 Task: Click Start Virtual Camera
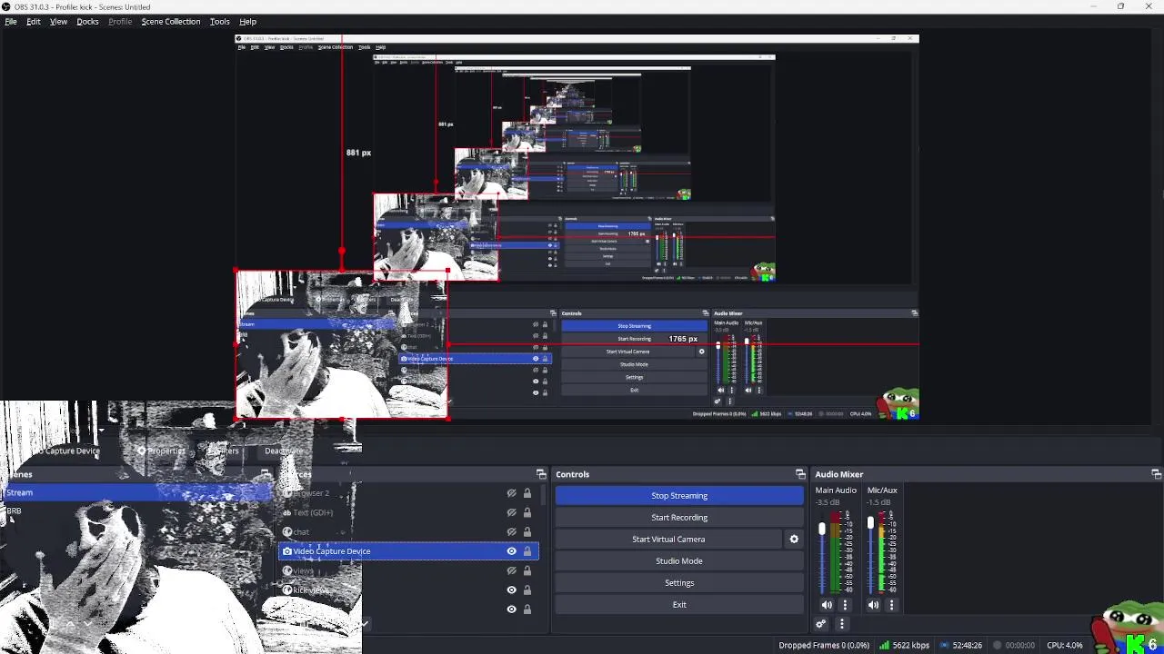tap(668, 540)
